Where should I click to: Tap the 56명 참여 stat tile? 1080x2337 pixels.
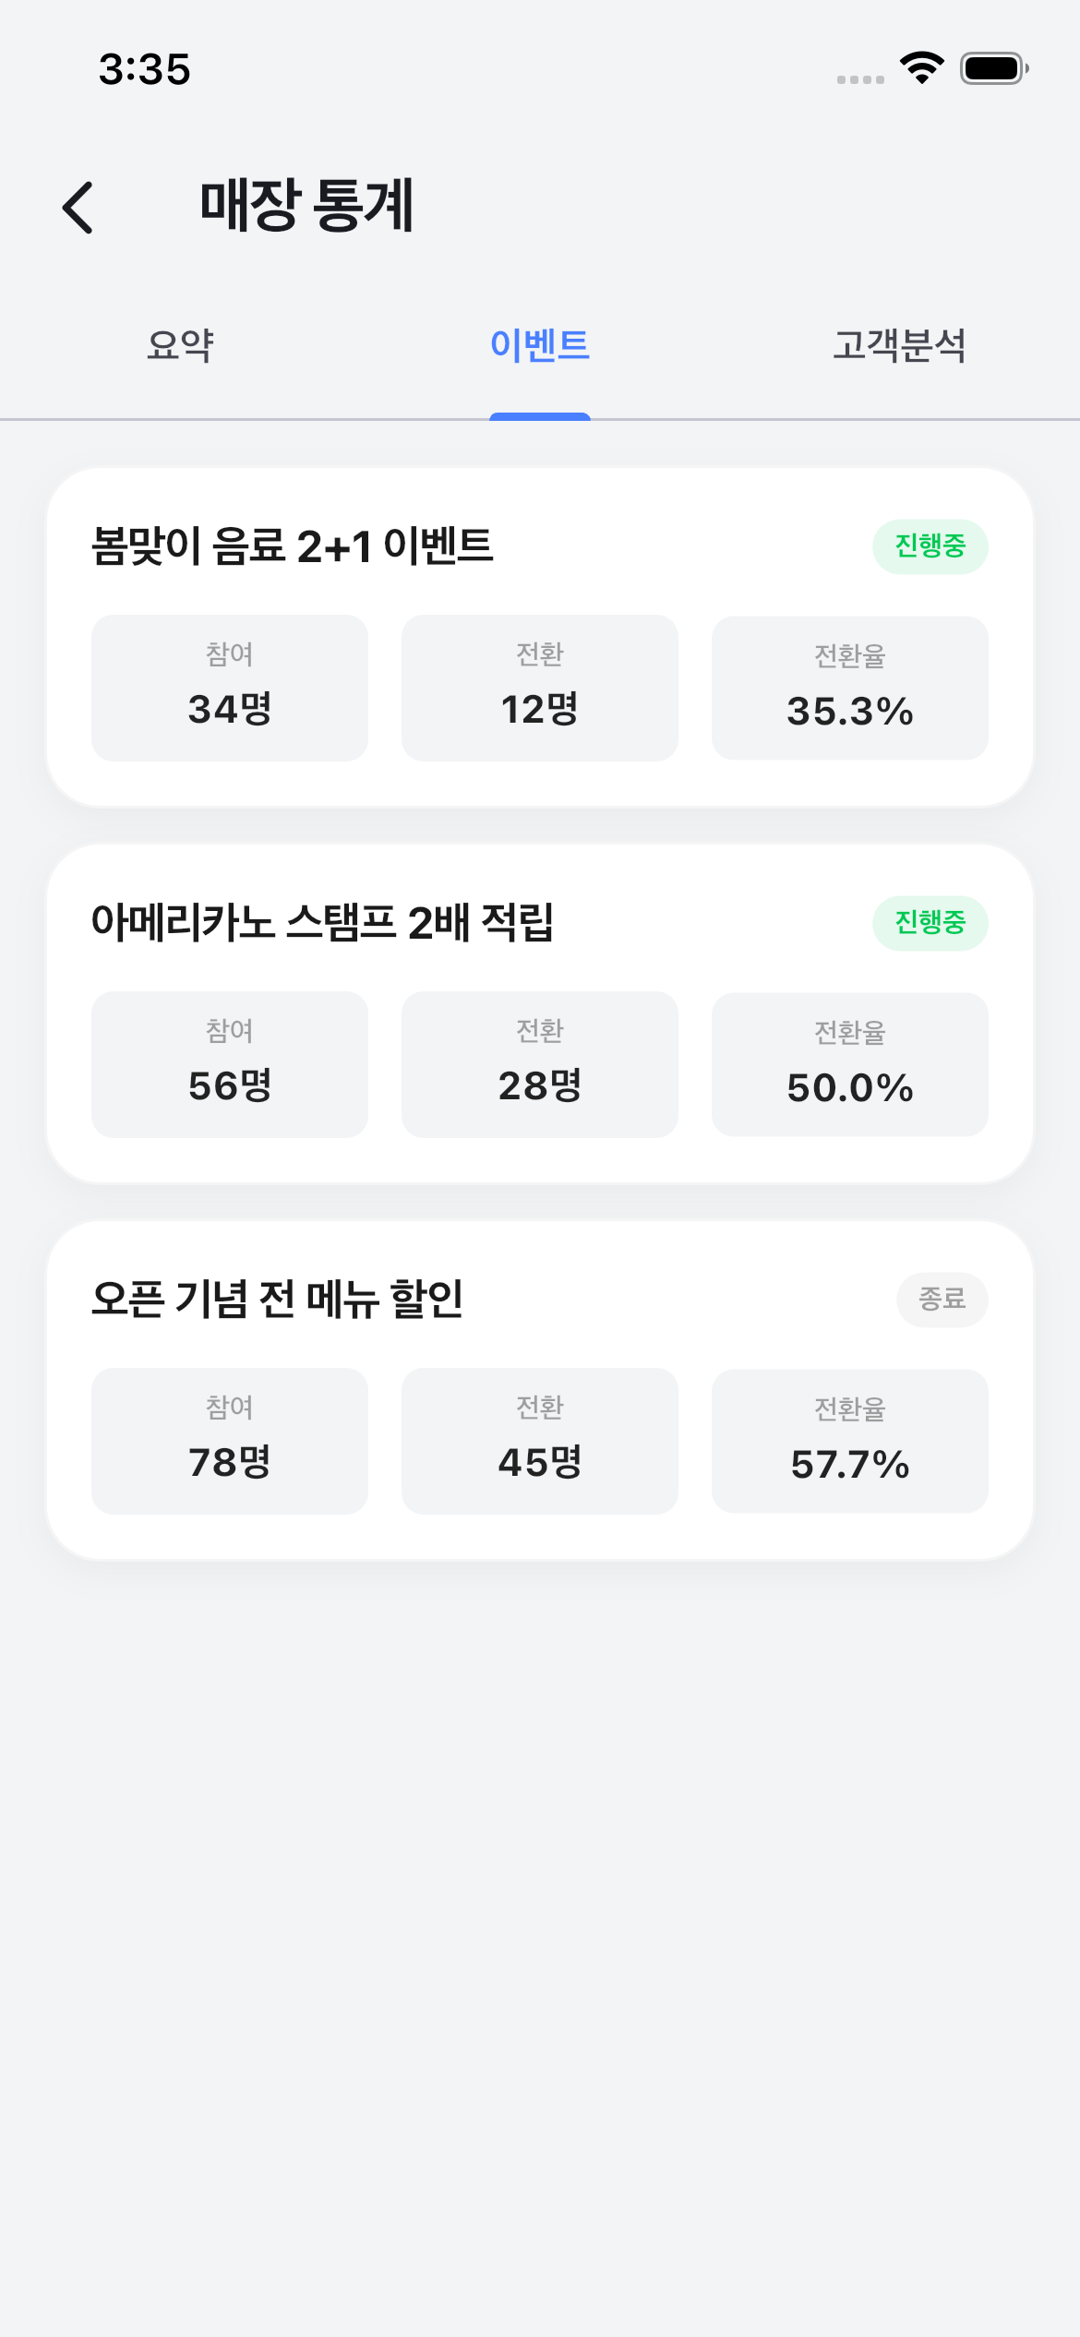coord(230,1065)
